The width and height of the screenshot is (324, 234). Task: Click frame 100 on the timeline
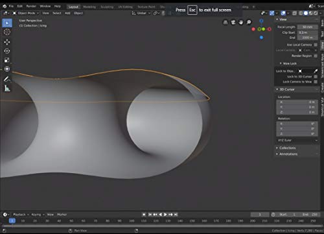point(132,221)
